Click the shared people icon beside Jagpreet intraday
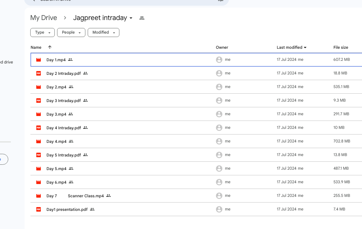Image resolution: width=362 pixels, height=229 pixels. 142,18
